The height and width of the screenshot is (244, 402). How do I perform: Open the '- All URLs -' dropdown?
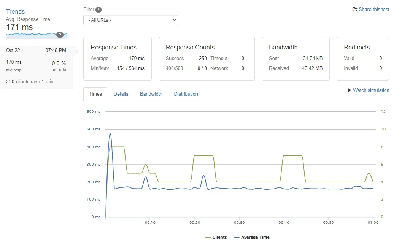tap(131, 20)
